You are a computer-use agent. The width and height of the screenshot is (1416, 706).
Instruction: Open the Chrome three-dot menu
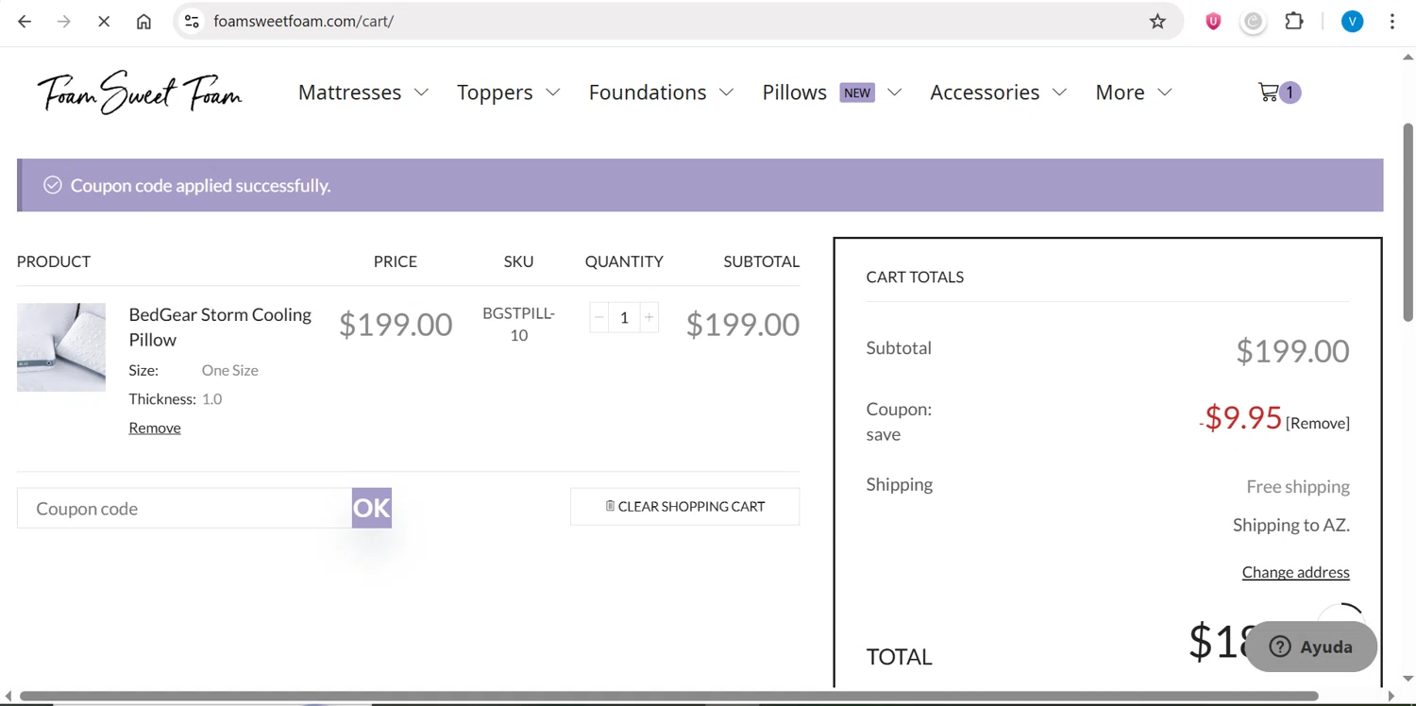coord(1392,21)
